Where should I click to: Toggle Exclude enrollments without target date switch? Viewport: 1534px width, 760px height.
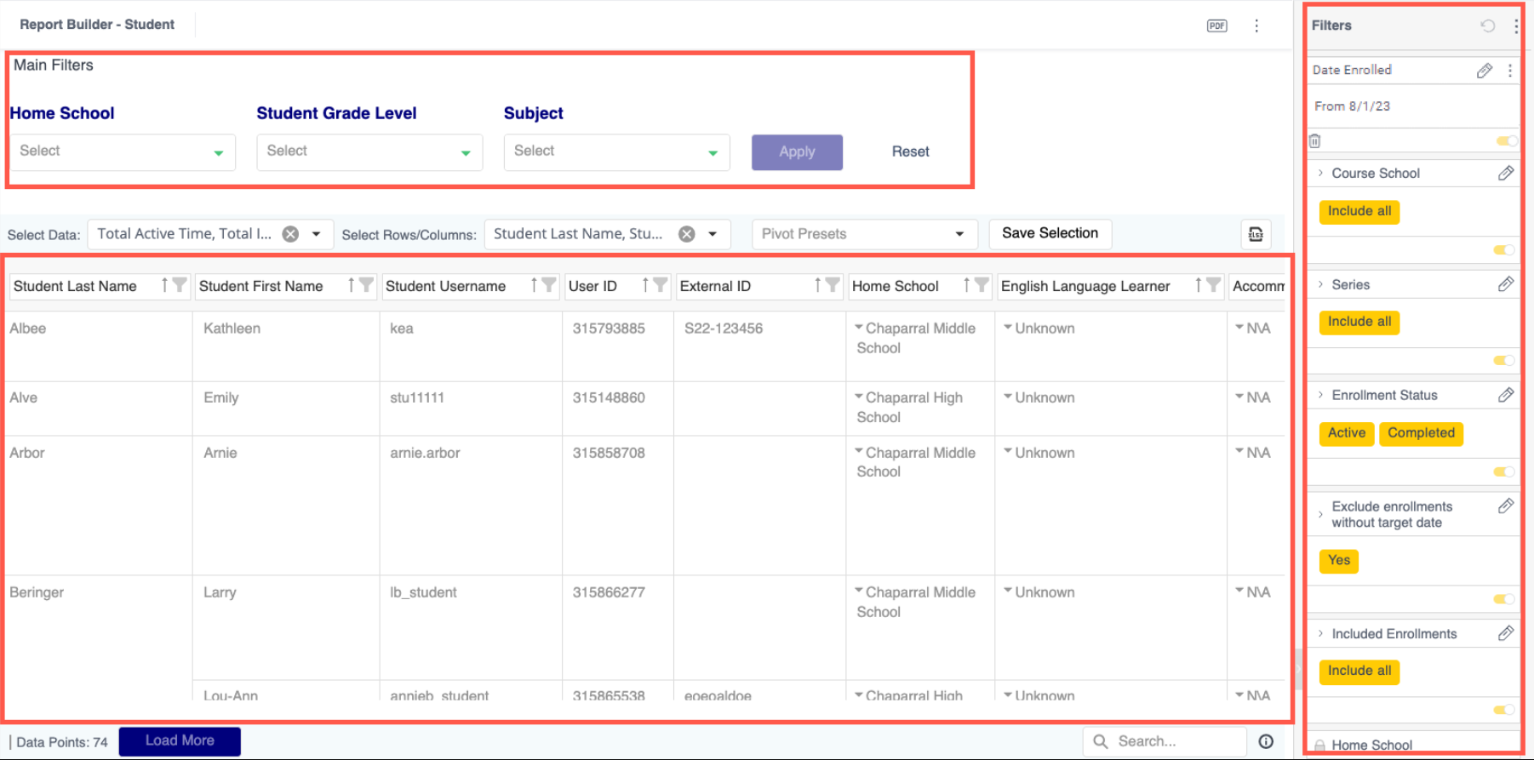click(x=1504, y=599)
